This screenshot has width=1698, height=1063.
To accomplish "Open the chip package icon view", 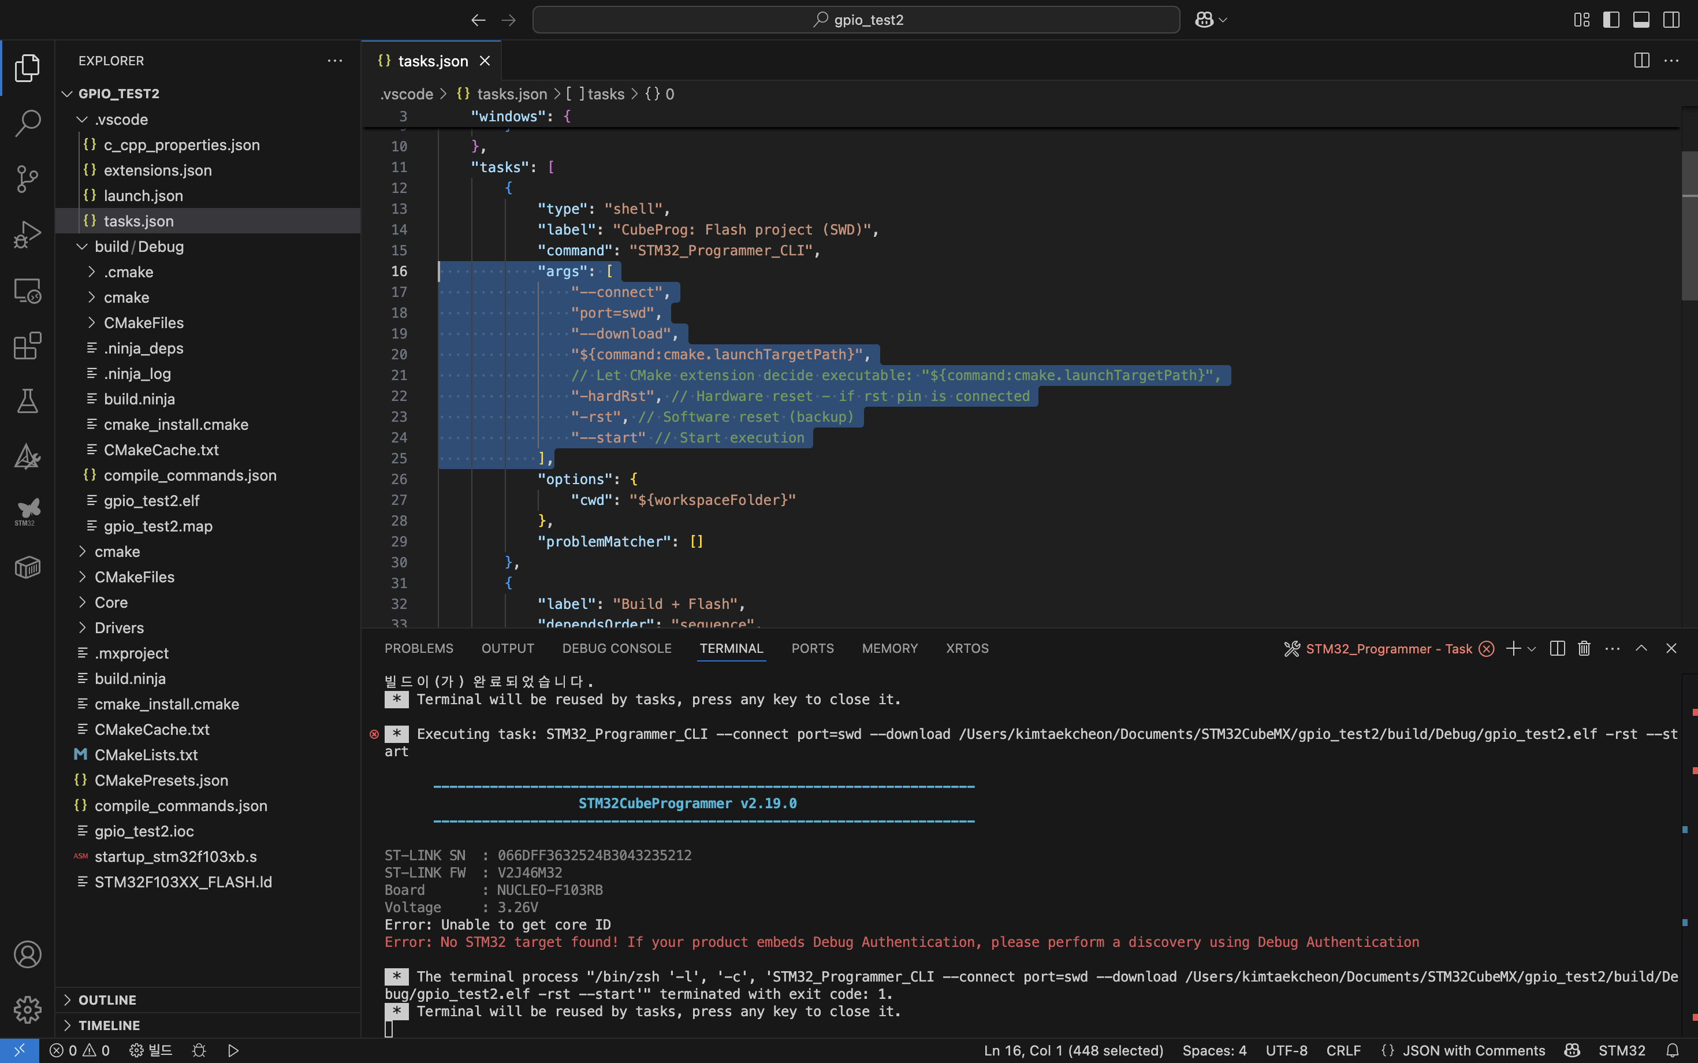I will tap(27, 567).
